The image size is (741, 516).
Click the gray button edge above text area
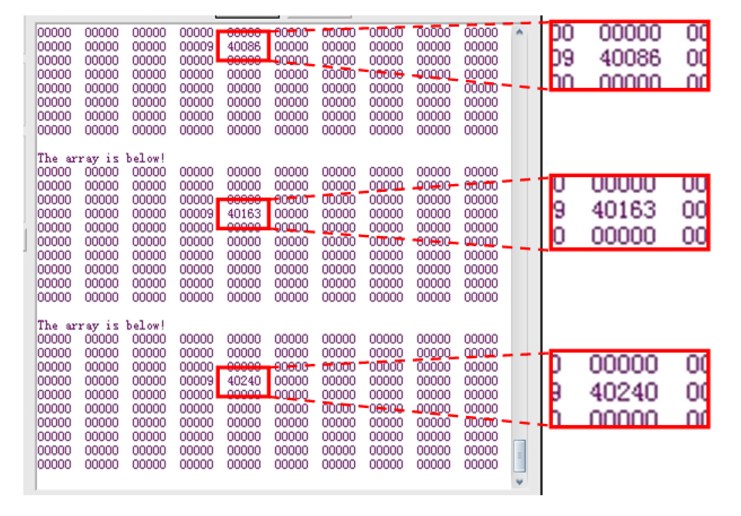319,17
